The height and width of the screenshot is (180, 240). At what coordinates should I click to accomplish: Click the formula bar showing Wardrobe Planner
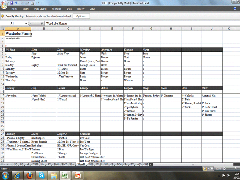coord(142,23)
